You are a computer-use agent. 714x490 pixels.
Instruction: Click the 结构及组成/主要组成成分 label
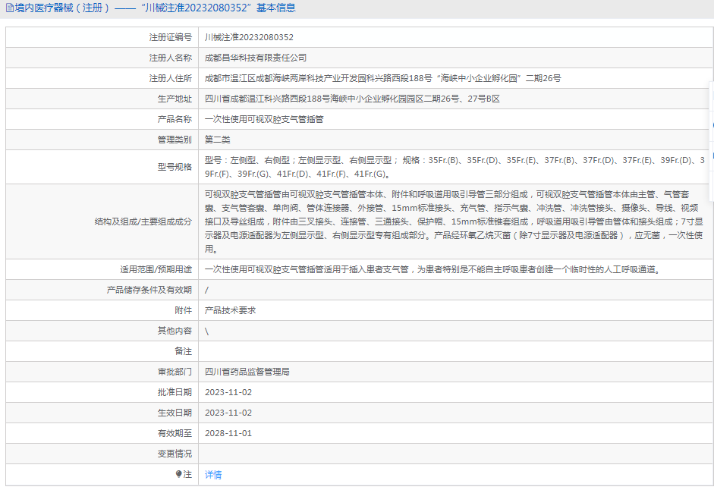point(143,221)
